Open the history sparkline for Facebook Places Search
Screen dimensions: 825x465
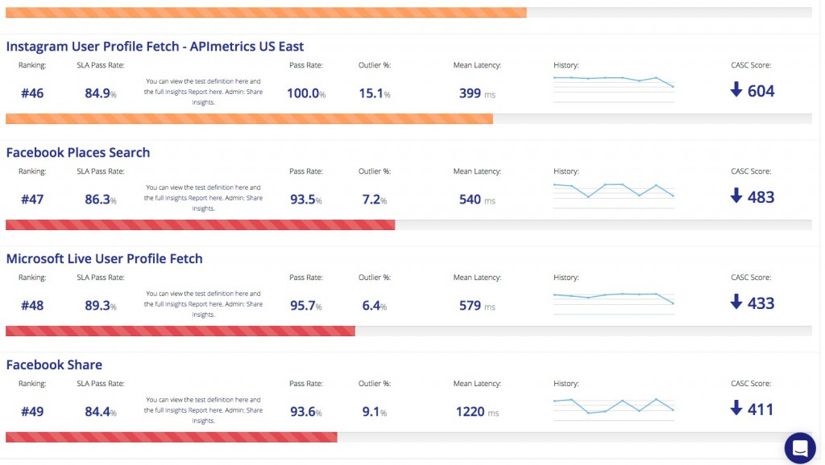tap(614, 195)
